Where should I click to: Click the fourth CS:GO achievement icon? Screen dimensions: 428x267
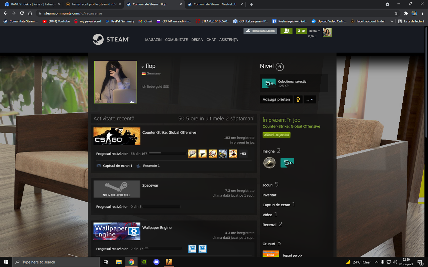click(x=223, y=154)
